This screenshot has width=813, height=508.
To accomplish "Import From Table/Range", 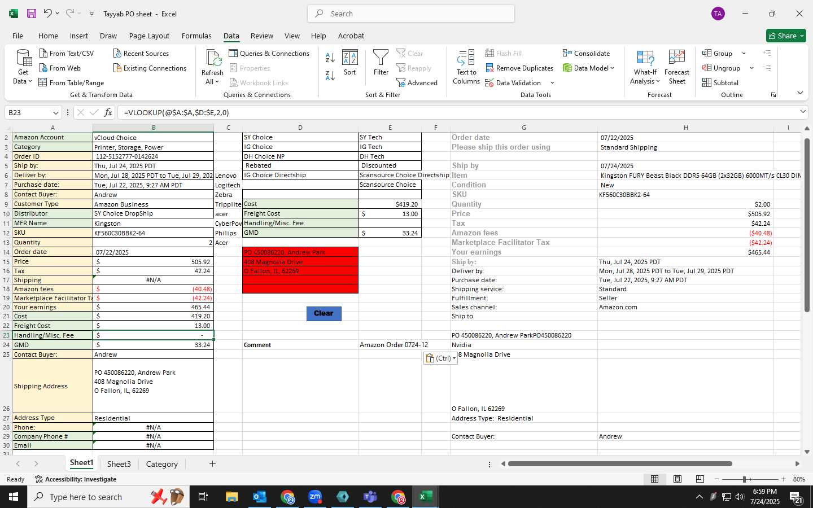I will 71,82.
